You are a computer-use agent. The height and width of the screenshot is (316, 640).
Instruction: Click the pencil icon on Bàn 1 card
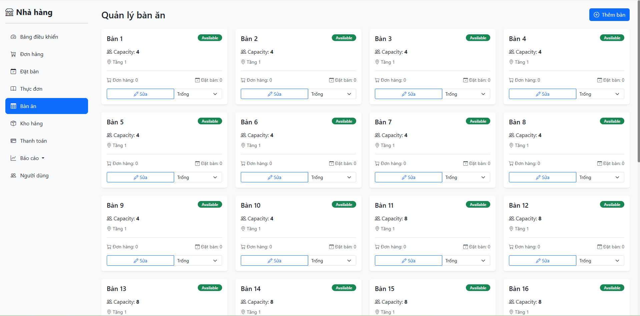(x=136, y=94)
